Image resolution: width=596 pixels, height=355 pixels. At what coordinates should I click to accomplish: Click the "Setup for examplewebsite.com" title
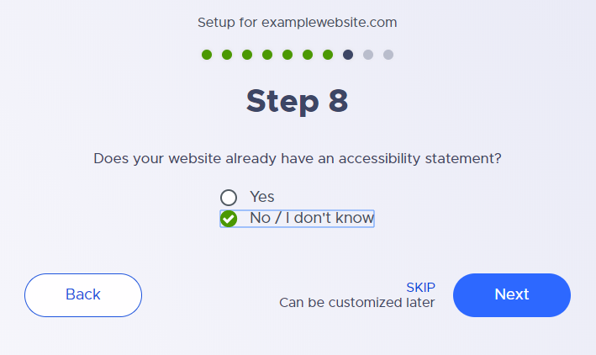298,23
